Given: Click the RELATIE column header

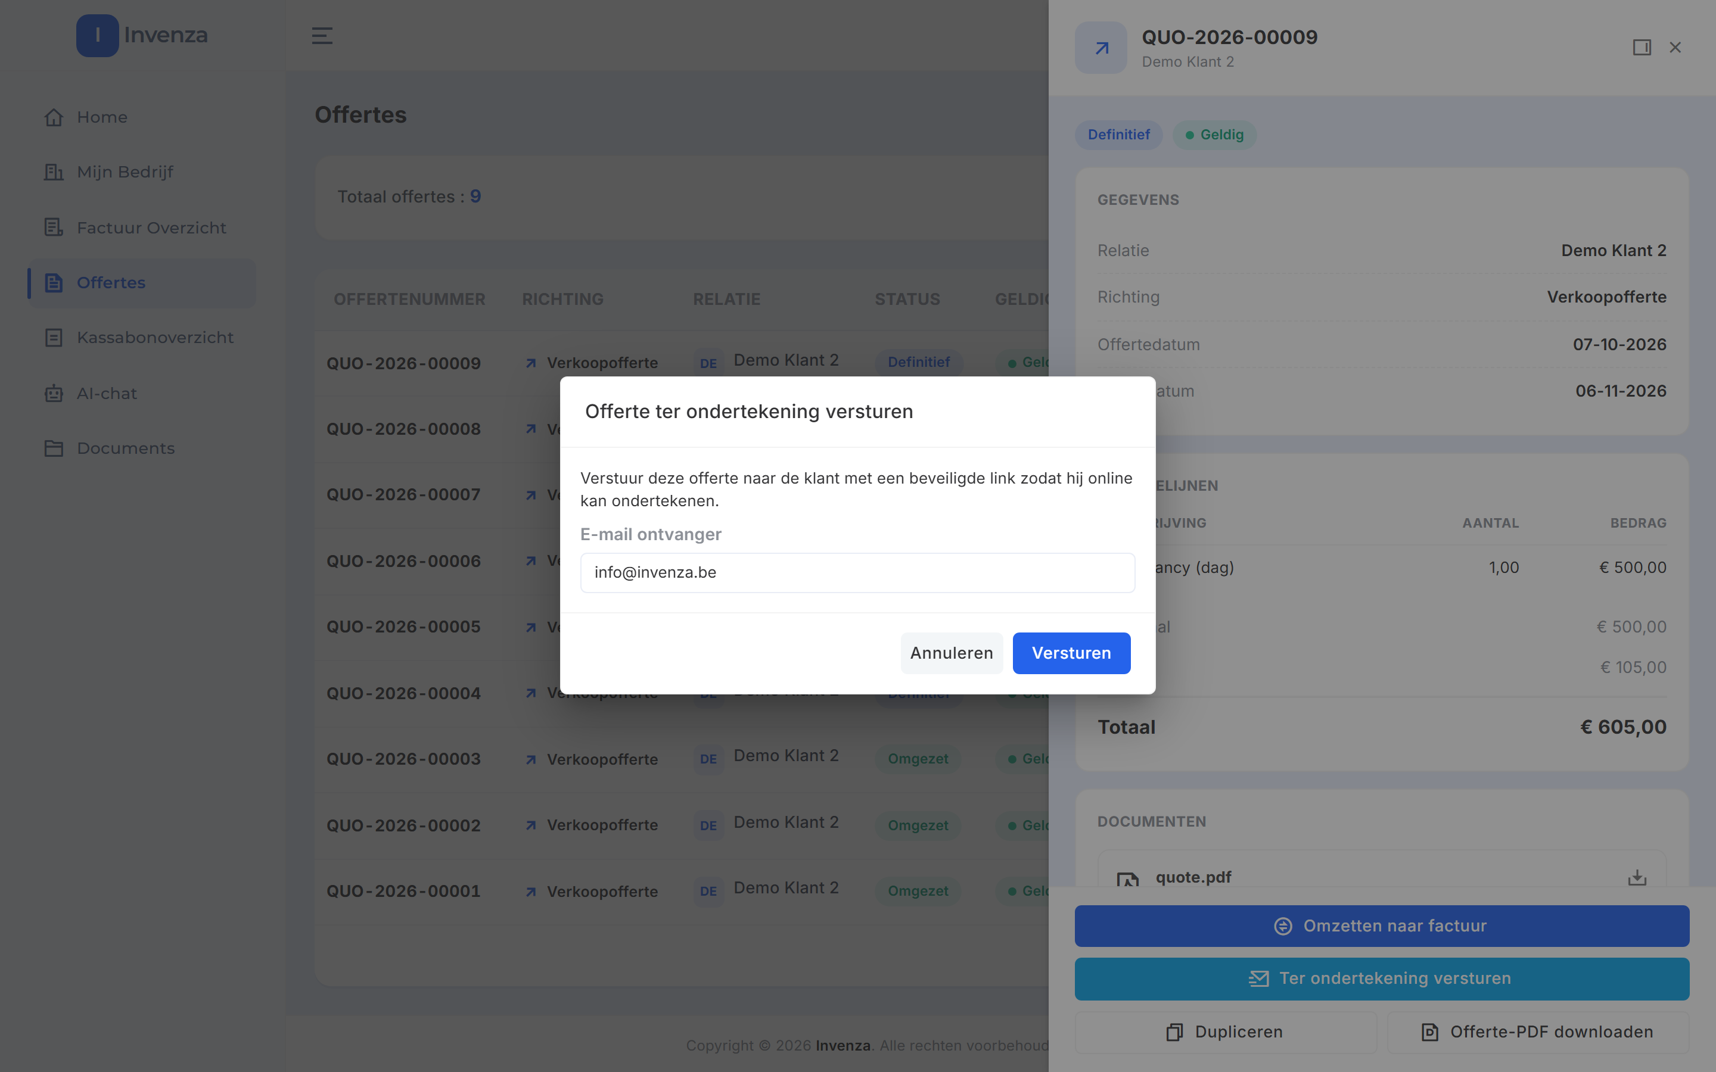Looking at the screenshot, I should click(726, 299).
